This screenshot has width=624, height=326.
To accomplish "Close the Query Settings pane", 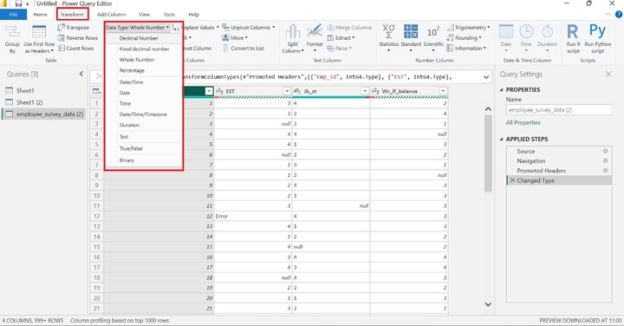I will [608, 74].
